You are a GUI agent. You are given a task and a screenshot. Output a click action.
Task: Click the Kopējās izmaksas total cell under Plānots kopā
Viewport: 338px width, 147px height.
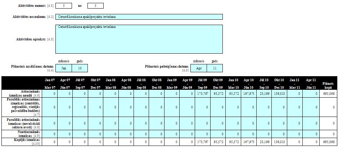(x=328, y=142)
